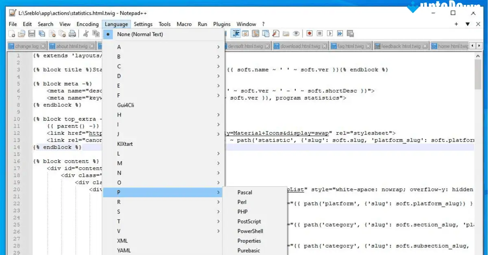Expand the C language submenu
The image size is (488, 255).
click(118, 66)
